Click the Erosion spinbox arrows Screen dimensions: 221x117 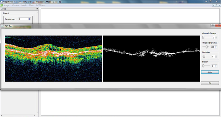(216, 66)
